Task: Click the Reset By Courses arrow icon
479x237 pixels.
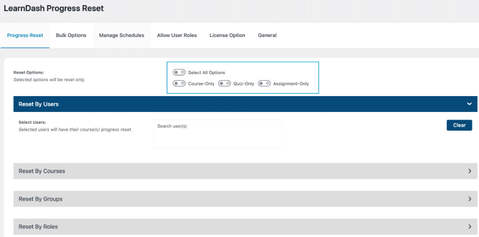Action: point(470,171)
